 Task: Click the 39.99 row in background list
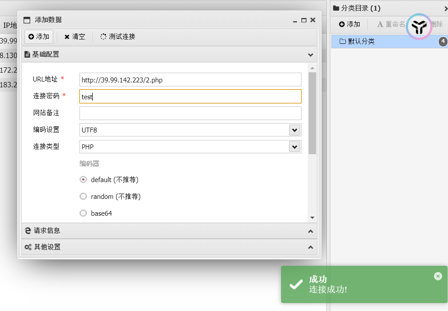tap(8, 41)
